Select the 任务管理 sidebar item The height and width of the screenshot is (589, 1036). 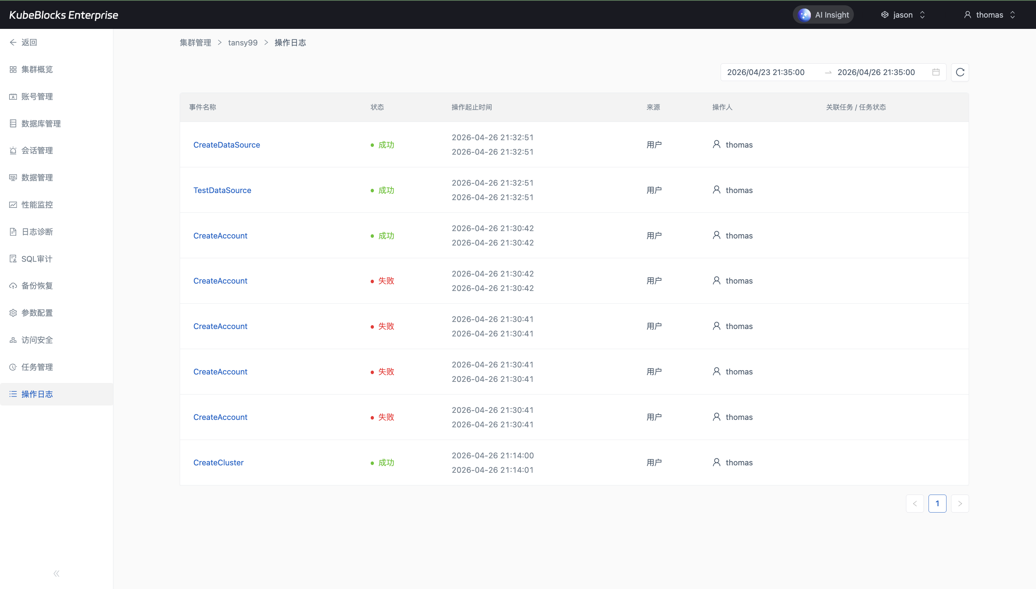(x=37, y=367)
